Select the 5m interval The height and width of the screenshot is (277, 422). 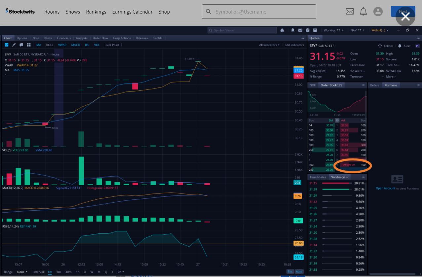[x=58, y=272]
